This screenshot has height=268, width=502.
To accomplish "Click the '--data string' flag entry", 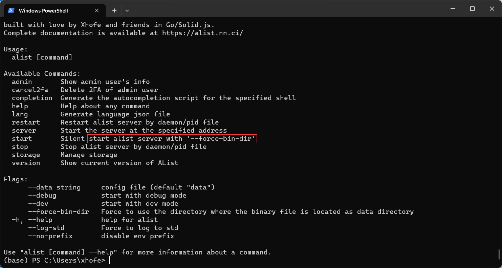I will pyautogui.click(x=54, y=187).
